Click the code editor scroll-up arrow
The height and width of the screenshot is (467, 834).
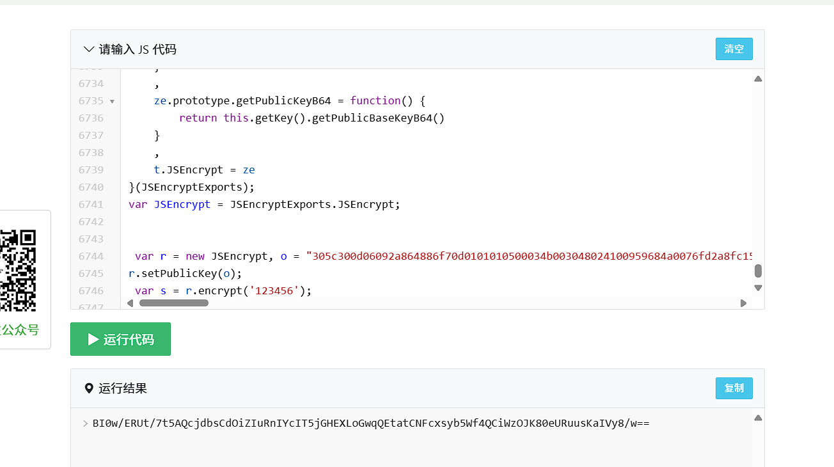tap(758, 79)
